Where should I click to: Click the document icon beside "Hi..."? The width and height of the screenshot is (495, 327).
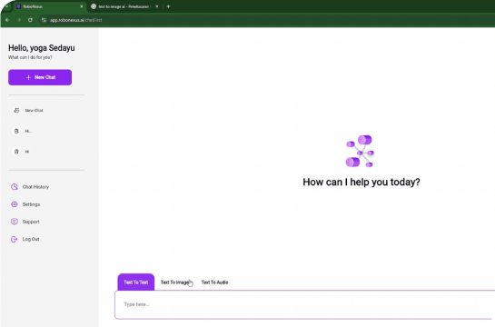click(x=16, y=131)
